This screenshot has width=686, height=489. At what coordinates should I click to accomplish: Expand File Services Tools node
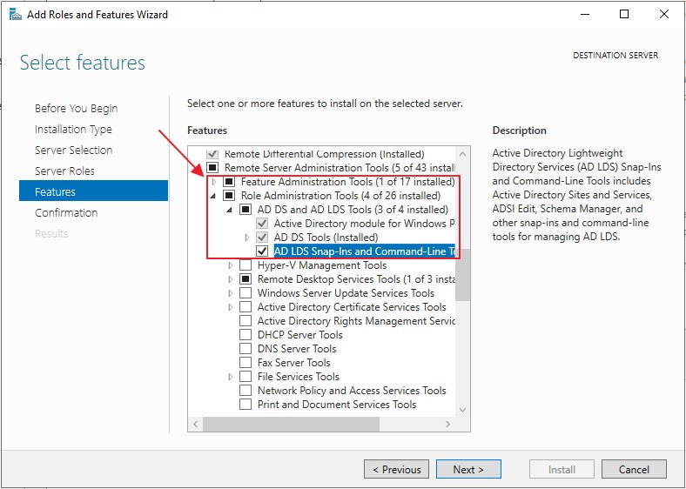click(231, 377)
